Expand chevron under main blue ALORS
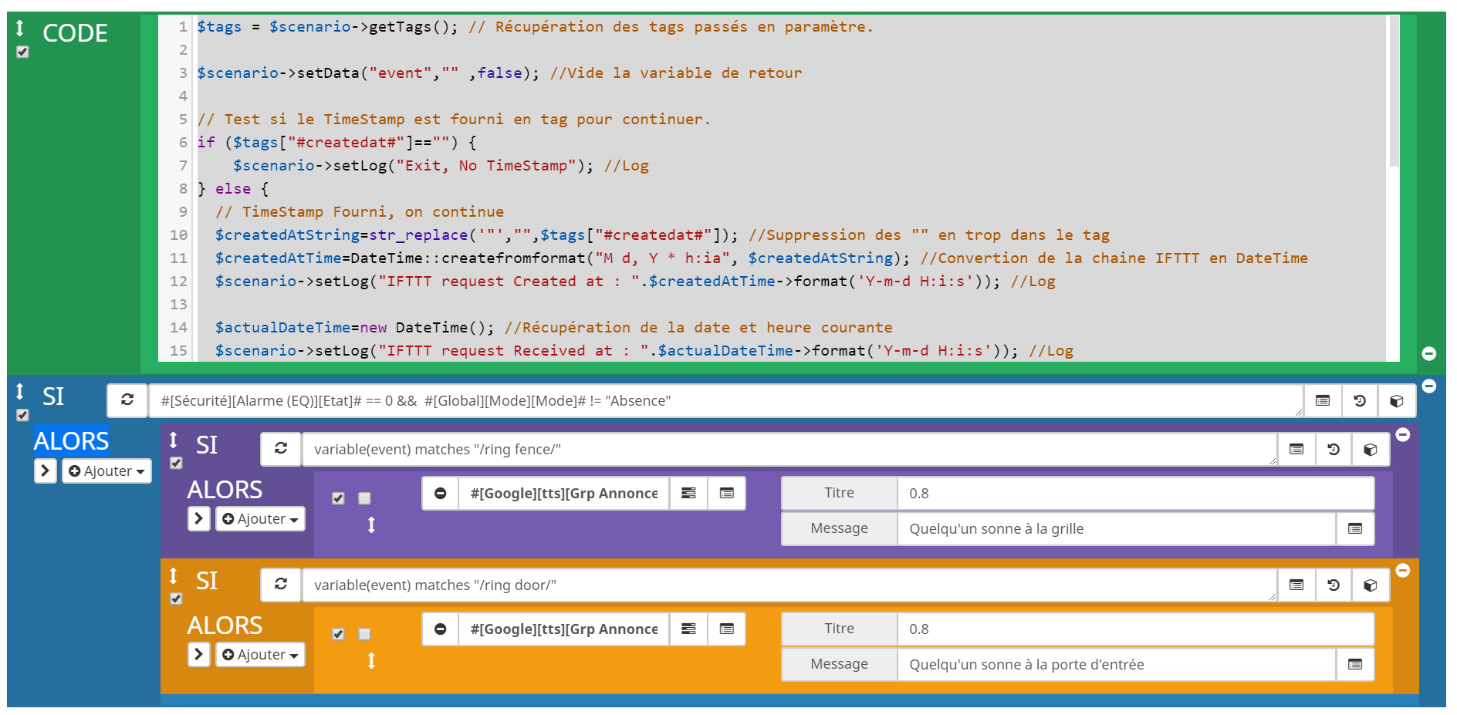The image size is (1457, 715). [x=46, y=470]
